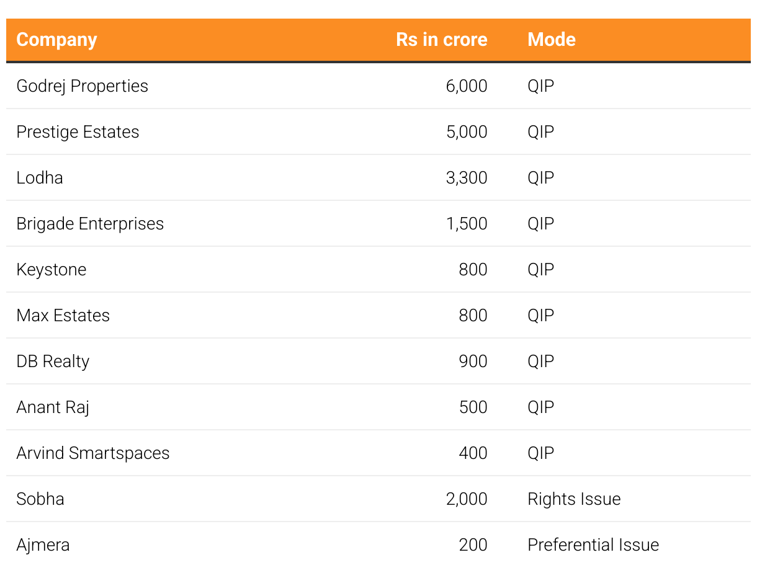Select the Ajmera company cell
757x573 pixels.
43,545
